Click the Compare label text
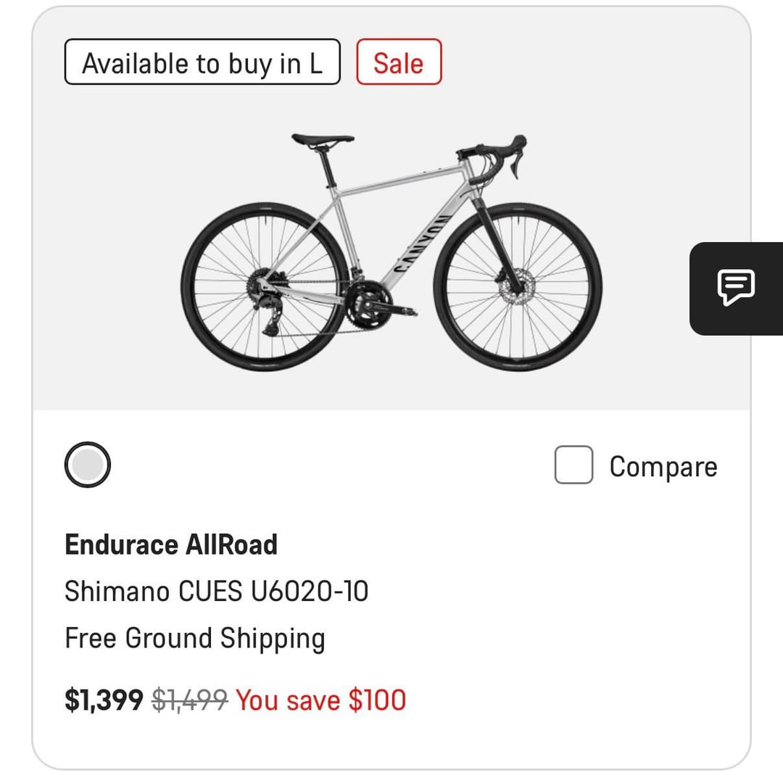The width and height of the screenshot is (783, 775). [x=663, y=467]
